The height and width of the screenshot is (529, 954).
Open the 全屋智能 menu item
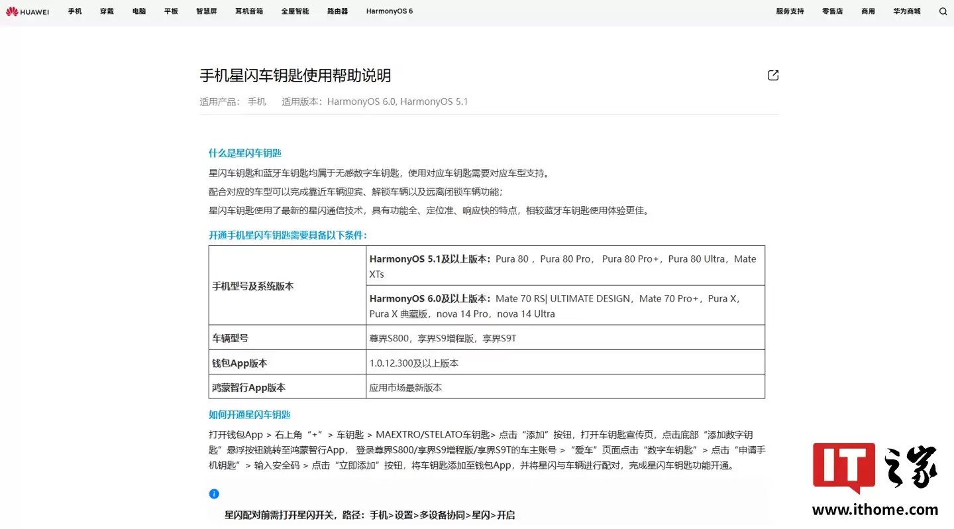point(295,11)
